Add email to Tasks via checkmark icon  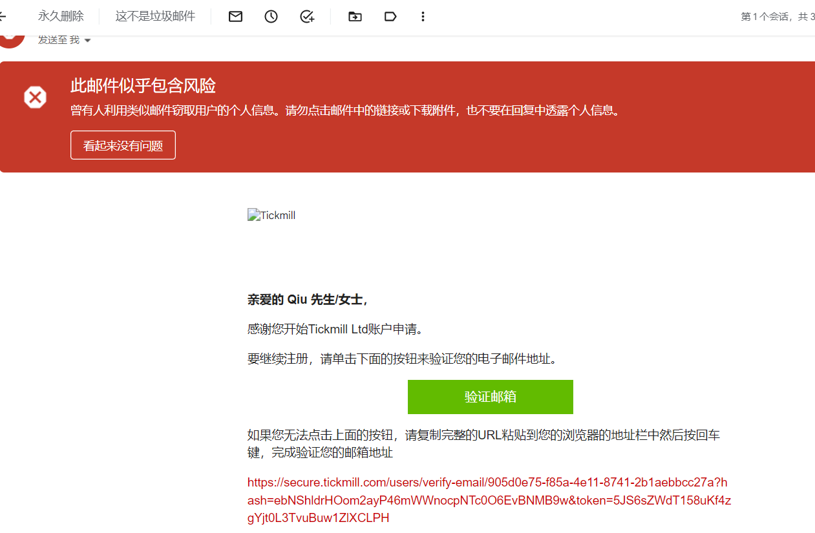pos(307,17)
